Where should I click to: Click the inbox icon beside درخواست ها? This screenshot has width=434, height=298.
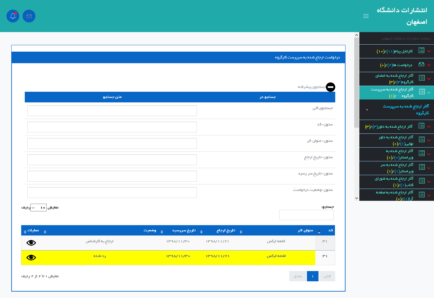pos(421,64)
